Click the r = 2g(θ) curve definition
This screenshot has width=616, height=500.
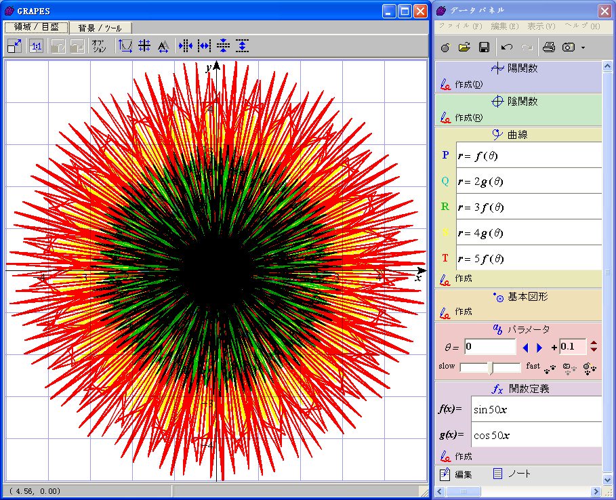click(529, 181)
